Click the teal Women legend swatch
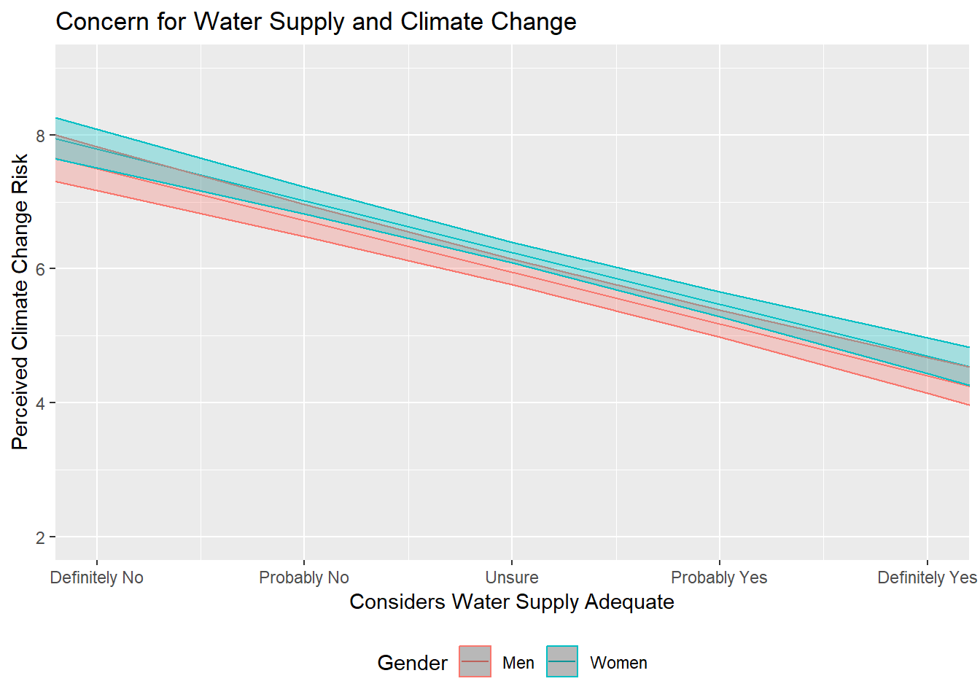Image resolution: width=980 pixels, height=700 pixels. coord(562,662)
